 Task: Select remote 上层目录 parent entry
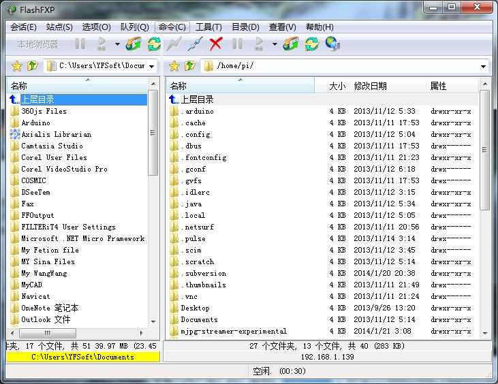323,99
